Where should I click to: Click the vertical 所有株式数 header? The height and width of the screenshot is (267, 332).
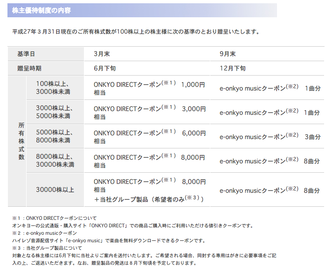[17, 141]
